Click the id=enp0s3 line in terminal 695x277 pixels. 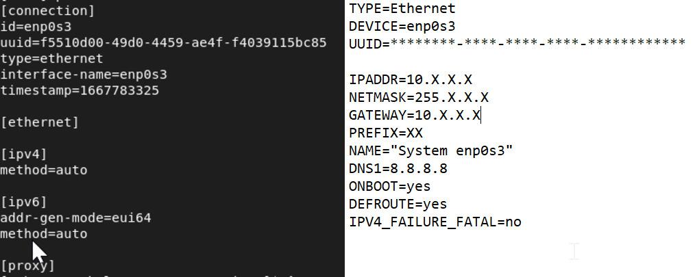36,27
